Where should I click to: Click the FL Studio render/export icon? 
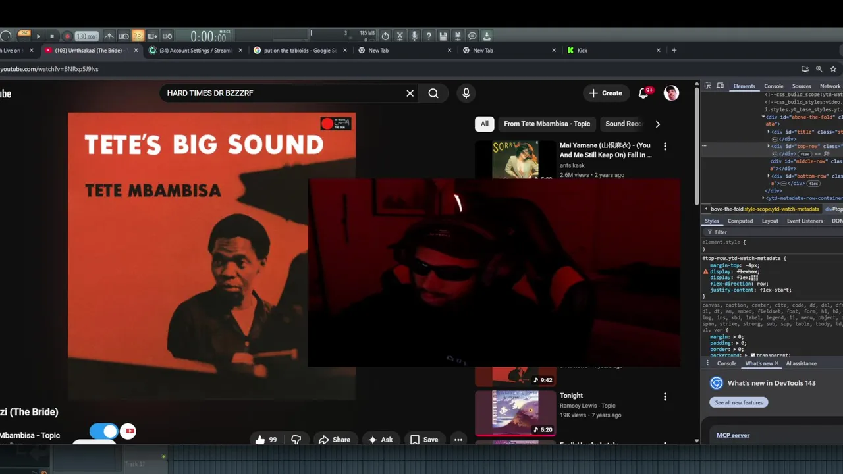coord(458,36)
